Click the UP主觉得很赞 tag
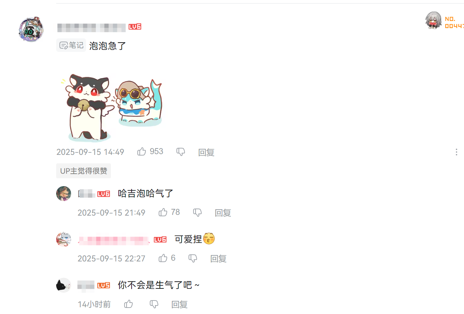464x314 pixels. [x=84, y=171]
